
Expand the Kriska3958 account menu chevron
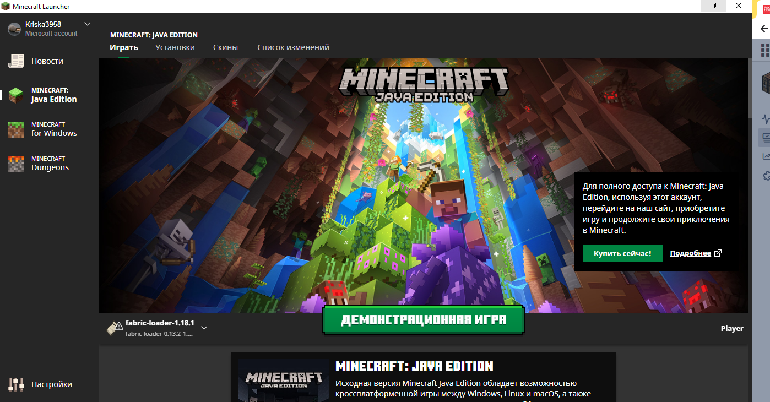pyautogui.click(x=87, y=24)
